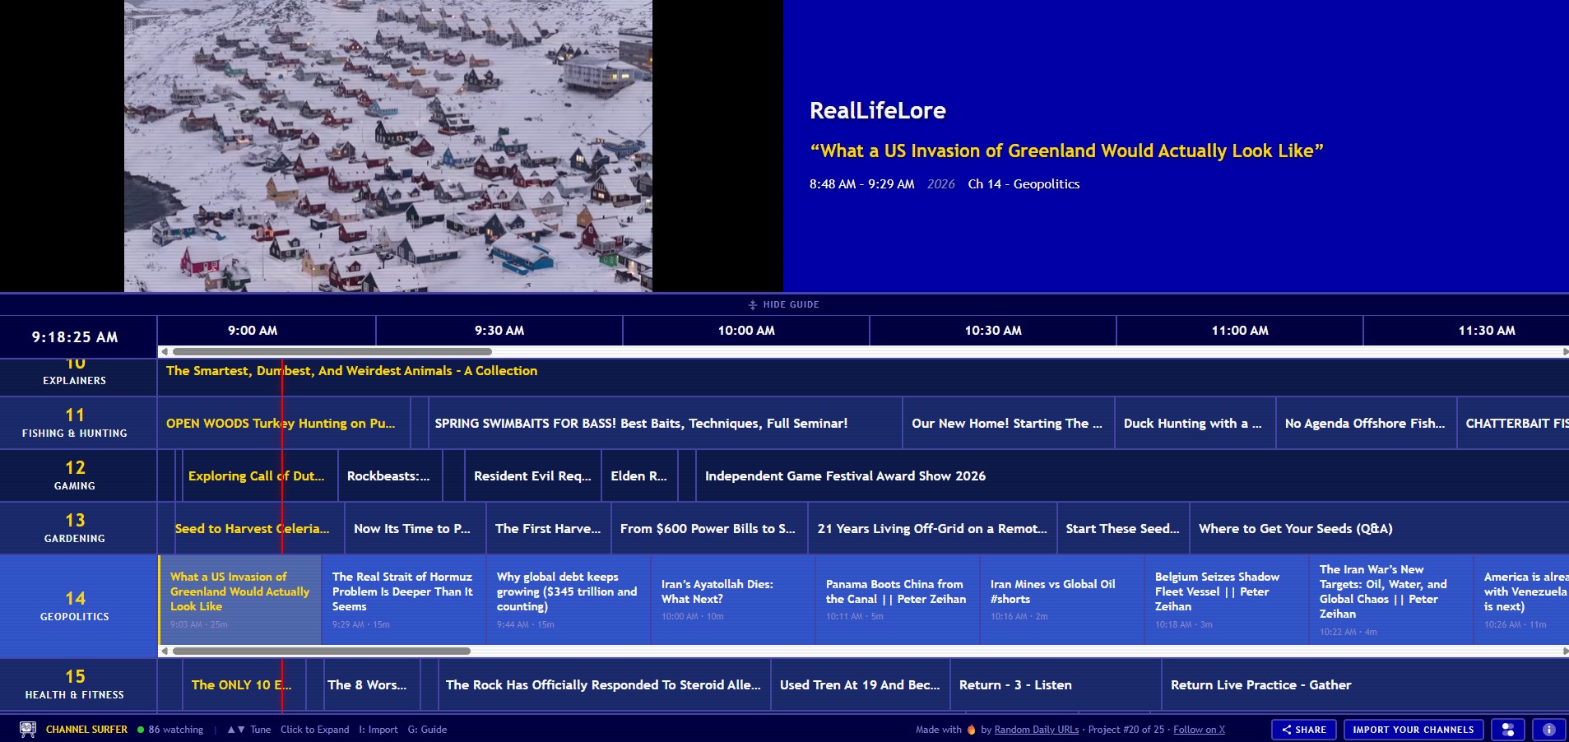
Task: Click the Follow on X link
Action: (1199, 729)
